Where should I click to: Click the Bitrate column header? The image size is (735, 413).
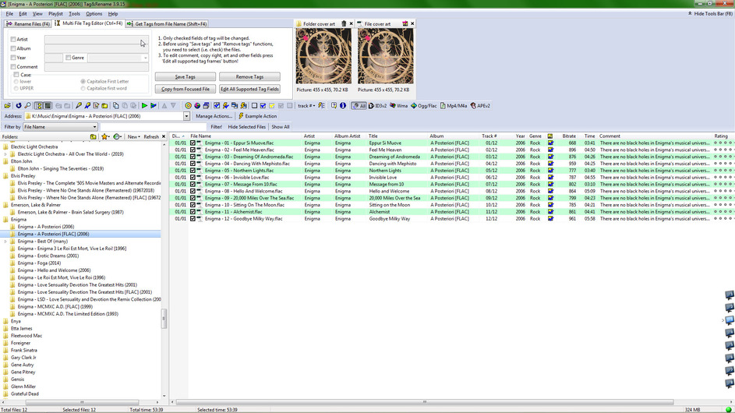[x=569, y=136]
